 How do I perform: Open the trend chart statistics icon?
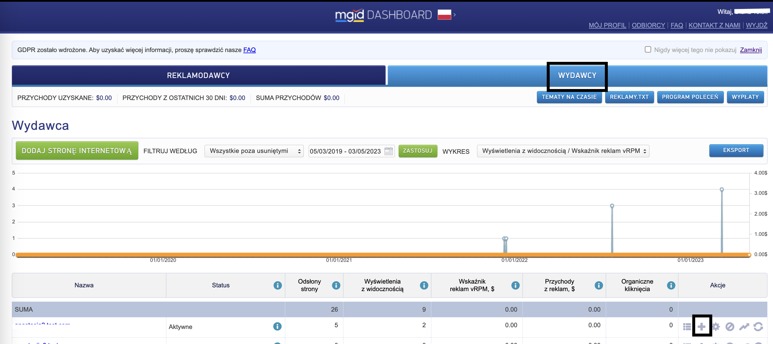(x=744, y=327)
